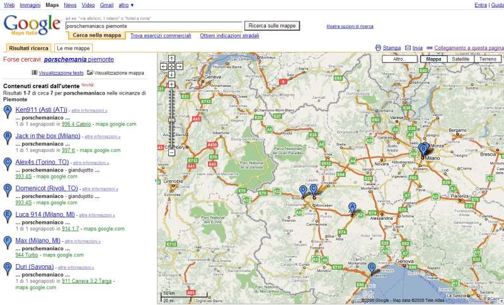Select map pin G at Savona
504x305 pixels.
coord(372,268)
